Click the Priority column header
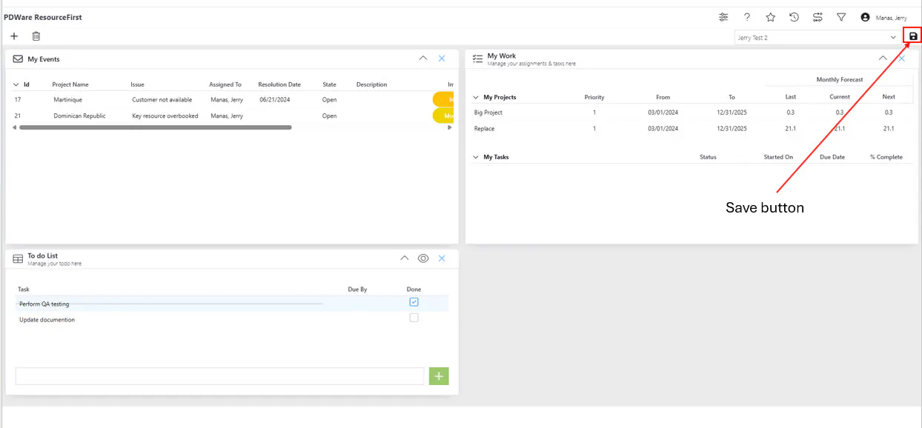This screenshot has height=428, width=922. pyautogui.click(x=594, y=97)
